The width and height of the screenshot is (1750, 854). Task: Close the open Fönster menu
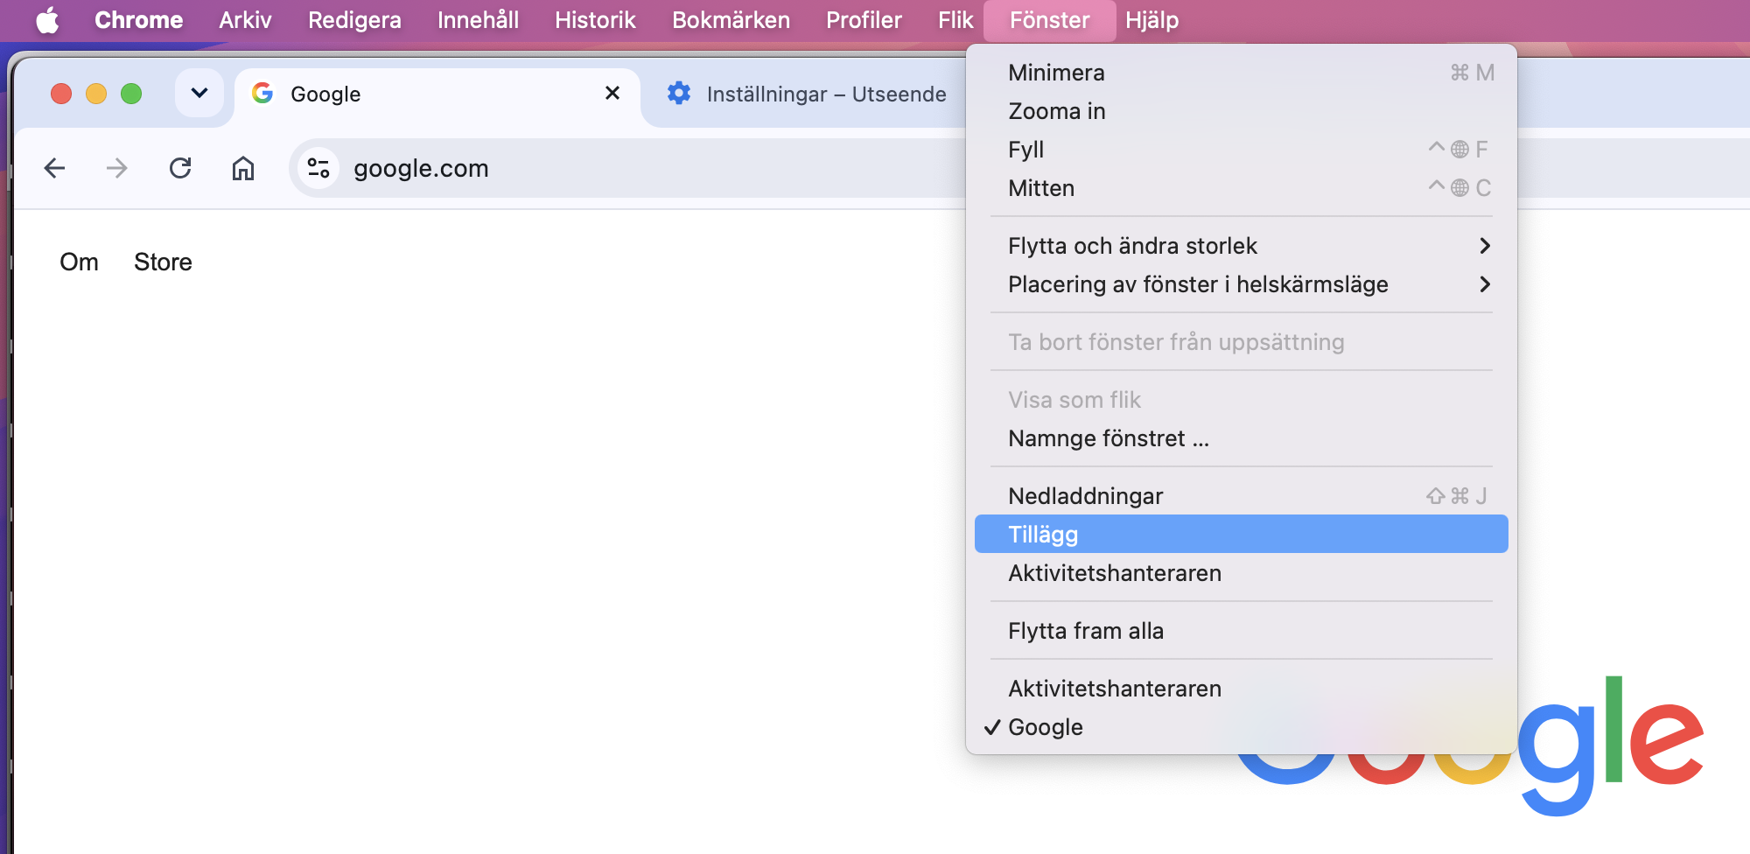click(x=1049, y=20)
